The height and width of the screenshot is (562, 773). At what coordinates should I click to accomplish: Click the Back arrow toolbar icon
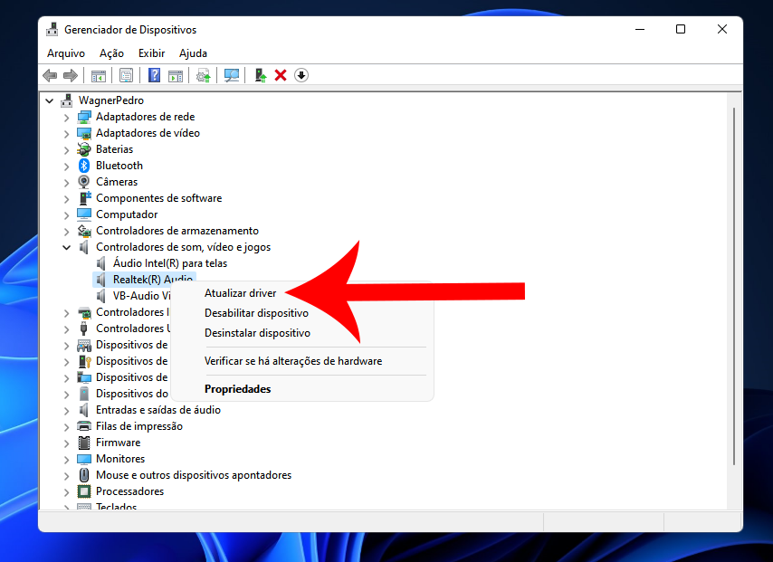coord(50,75)
